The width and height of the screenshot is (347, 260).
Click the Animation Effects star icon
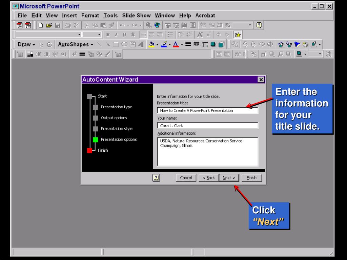tap(238, 35)
